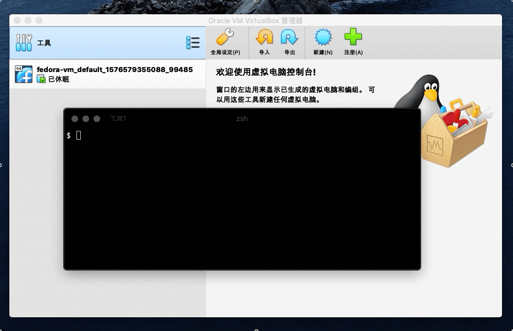The image size is (513, 331).
Task: Maximize the zsh terminal window
Action: (97, 119)
